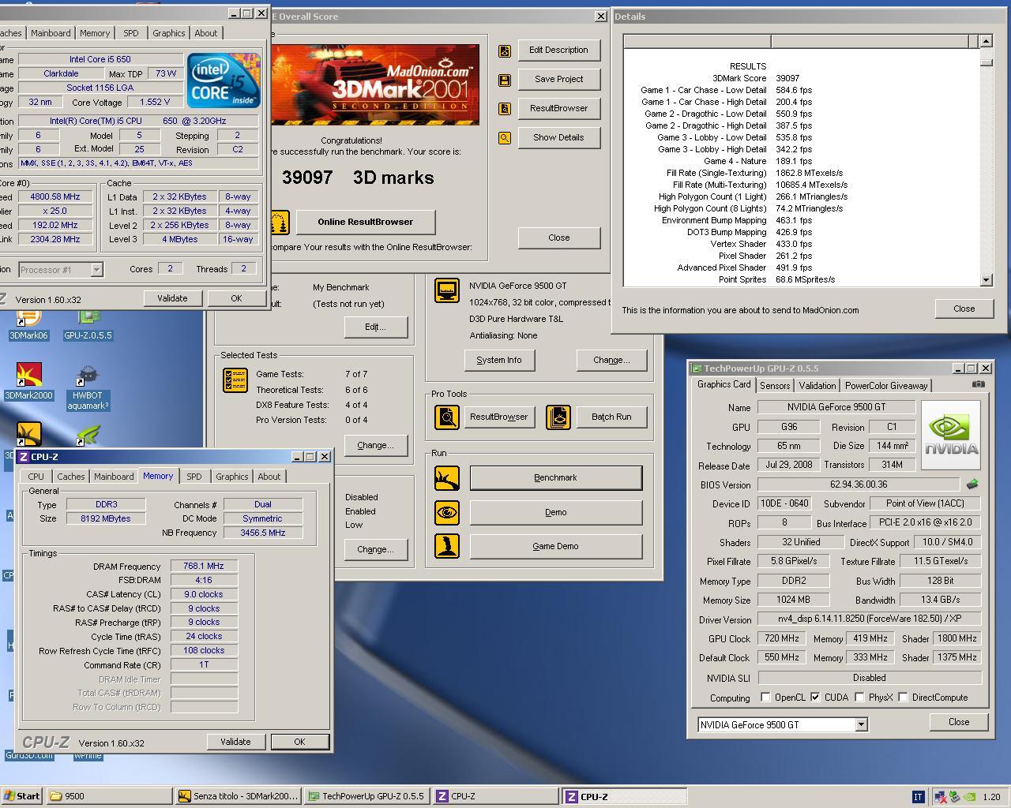Click the Save Project button
Image resolution: width=1011 pixels, height=808 pixels.
558,79
